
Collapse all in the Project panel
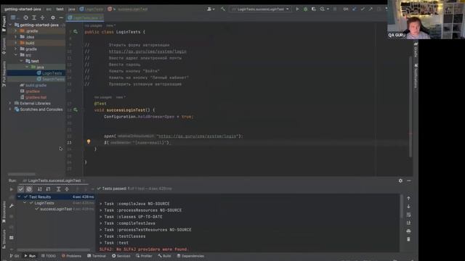42,17
